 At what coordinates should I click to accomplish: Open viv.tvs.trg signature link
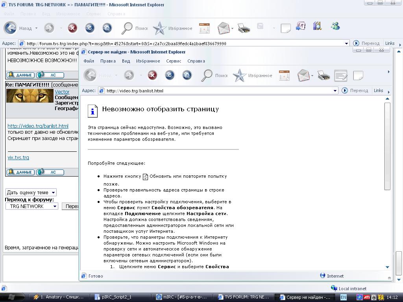pyautogui.click(x=18, y=157)
